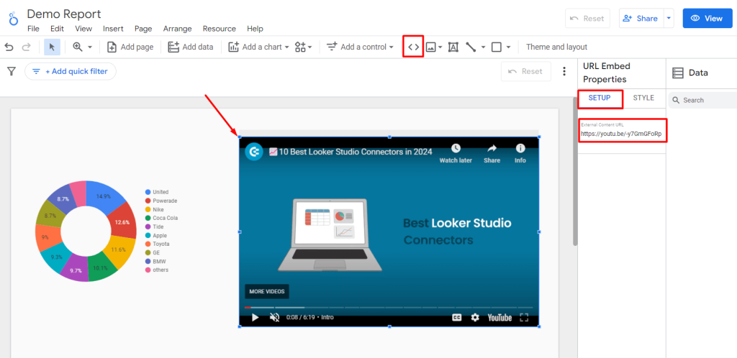Open the Arrange menu

pyautogui.click(x=178, y=29)
